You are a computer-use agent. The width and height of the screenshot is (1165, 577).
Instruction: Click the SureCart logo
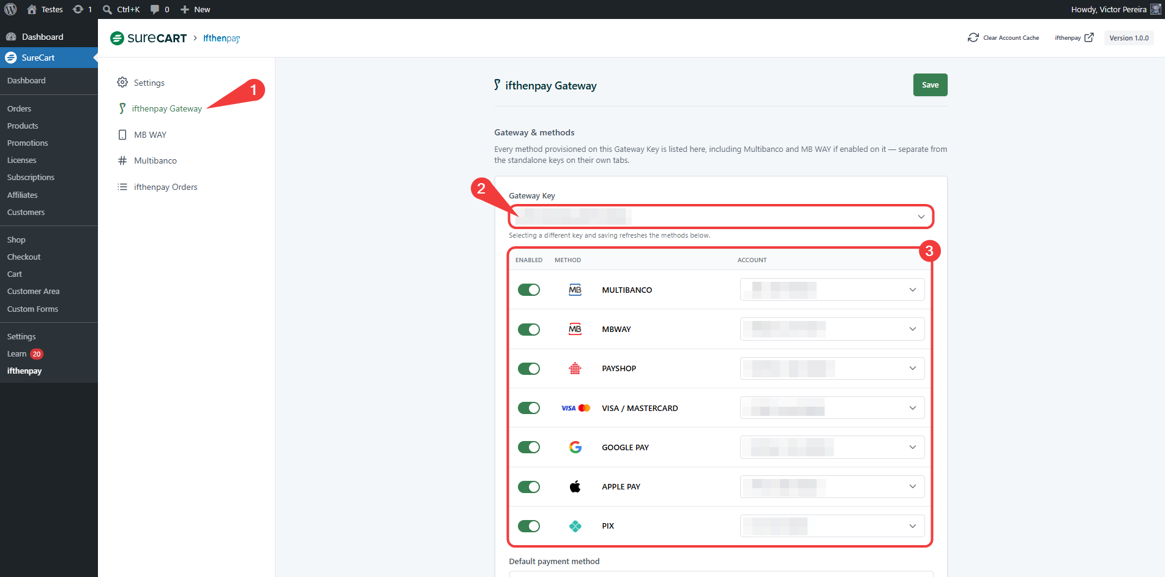pos(148,38)
